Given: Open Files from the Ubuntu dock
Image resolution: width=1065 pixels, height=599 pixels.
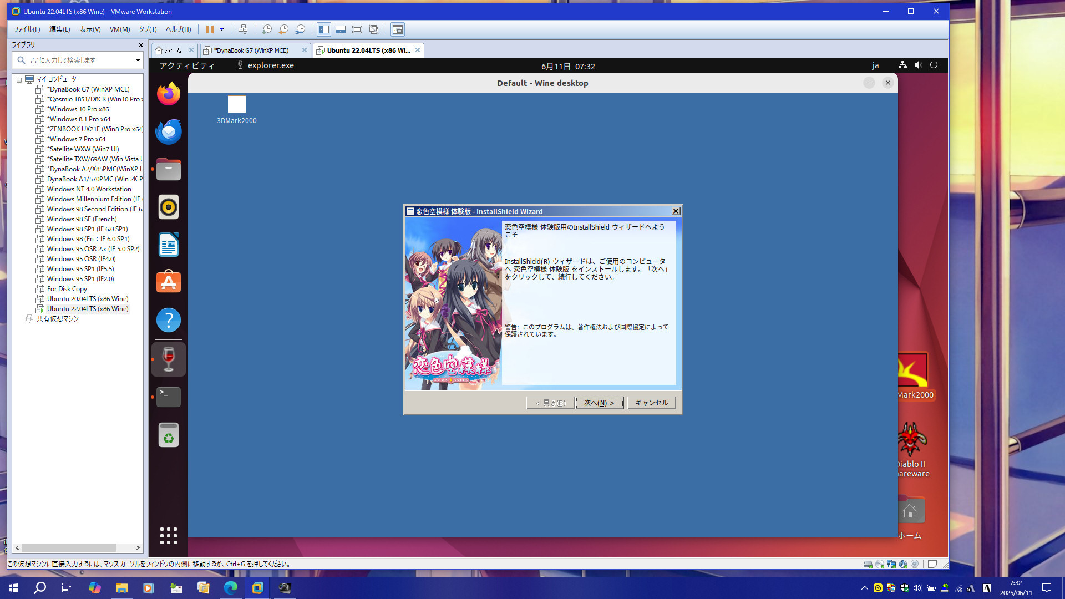Looking at the screenshot, I should (169, 169).
